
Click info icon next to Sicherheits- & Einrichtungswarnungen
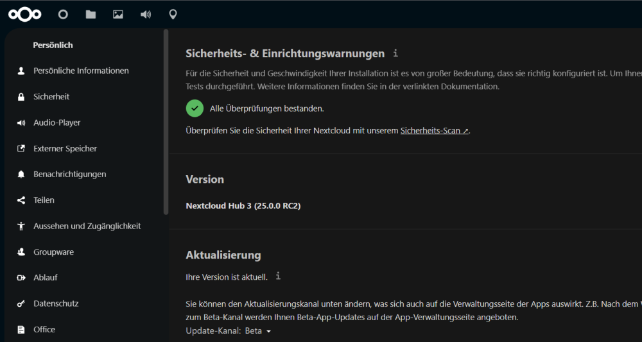click(x=395, y=53)
